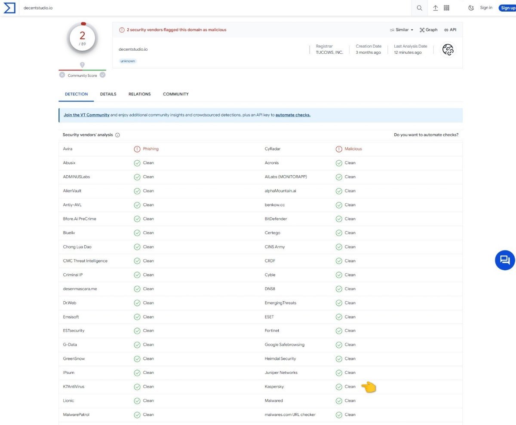Open the Similar dropdown
Image resolution: width=516 pixels, height=425 pixels.
coord(402,30)
